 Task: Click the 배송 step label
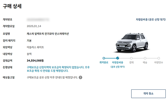[x=145, y=62]
